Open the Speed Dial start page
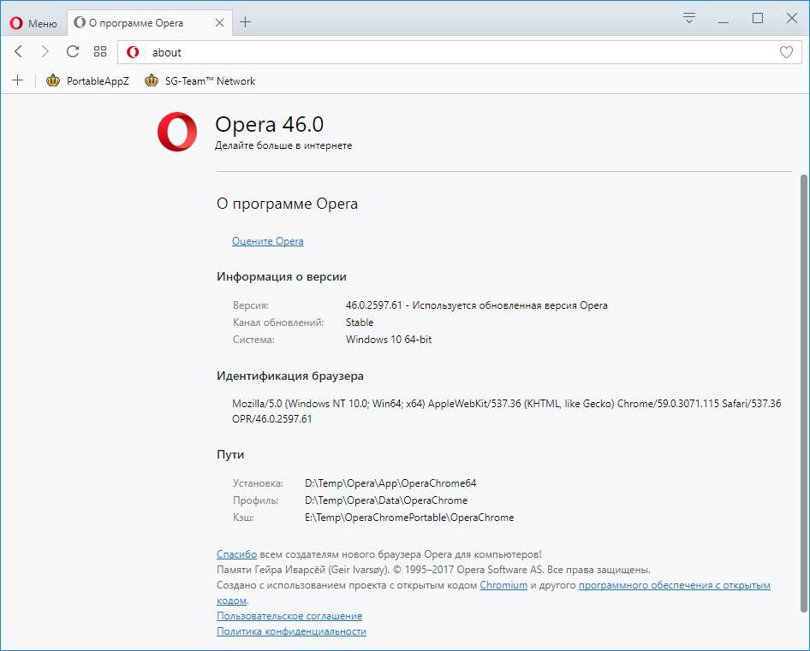This screenshot has width=810, height=651. coord(100,51)
